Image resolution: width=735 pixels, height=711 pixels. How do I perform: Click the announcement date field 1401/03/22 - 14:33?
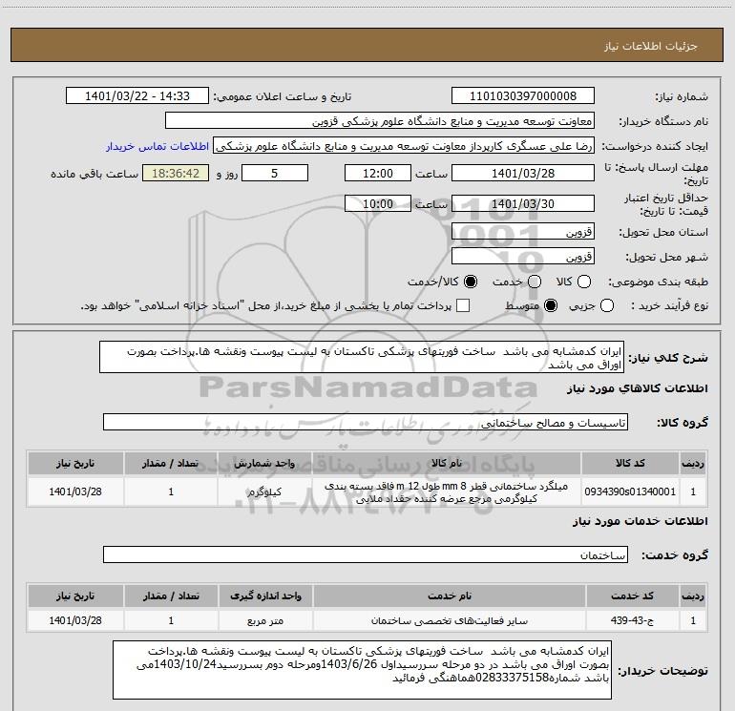click(137, 96)
